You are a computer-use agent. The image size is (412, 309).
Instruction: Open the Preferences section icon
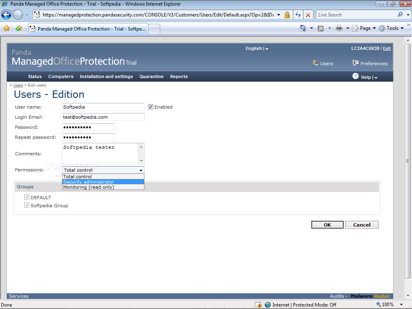[356, 63]
